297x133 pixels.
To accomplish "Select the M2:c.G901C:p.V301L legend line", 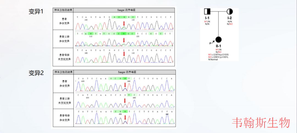I will (x=218, y=57).
